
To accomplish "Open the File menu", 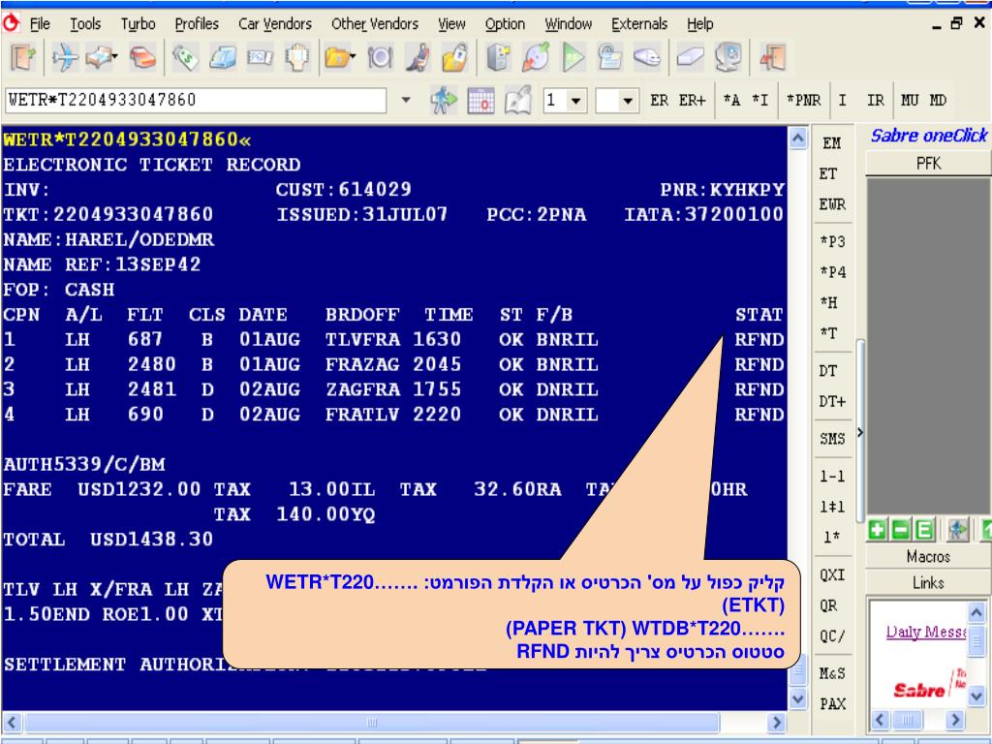I will pos(39,24).
